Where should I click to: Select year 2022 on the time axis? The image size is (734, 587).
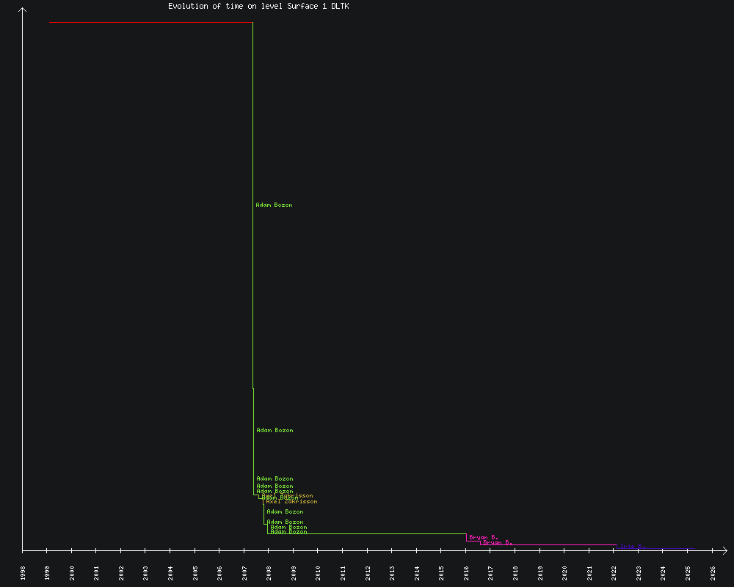coord(614,573)
